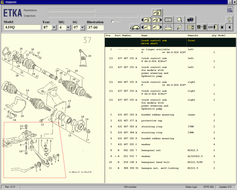Click the flag marker icon
This screenshot has height=190, width=237.
click(179, 20)
